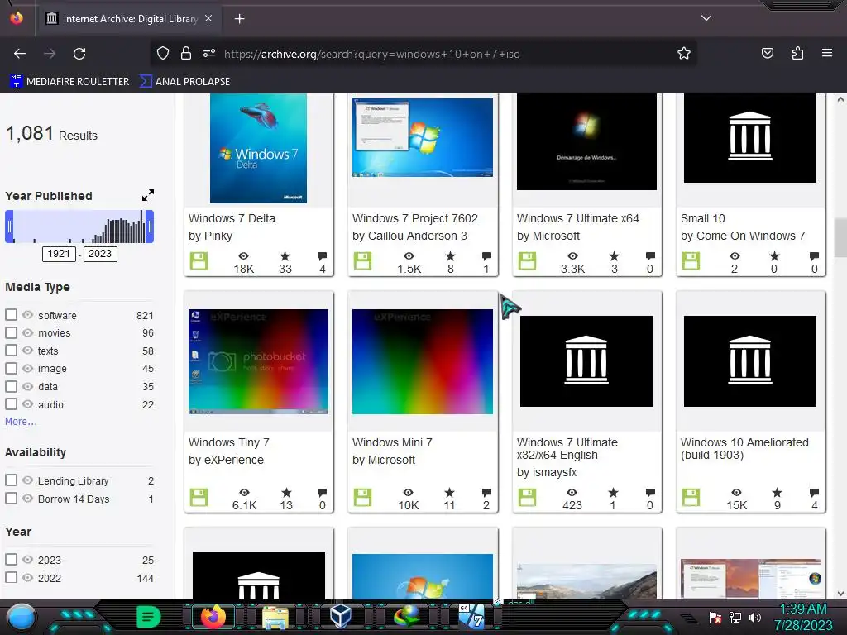Open the Windows 7 Project 7602 title link
Screen dimensions: 847x635
tap(415, 218)
